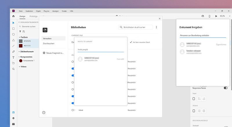
Task: Switch to the Design tab
Action: (22, 16)
